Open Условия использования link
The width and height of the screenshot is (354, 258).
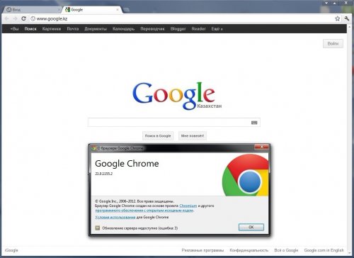pos(115,217)
